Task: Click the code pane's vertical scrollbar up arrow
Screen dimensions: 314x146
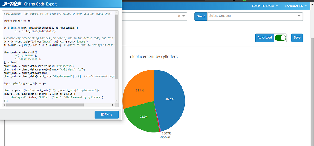Action: point(117,13)
